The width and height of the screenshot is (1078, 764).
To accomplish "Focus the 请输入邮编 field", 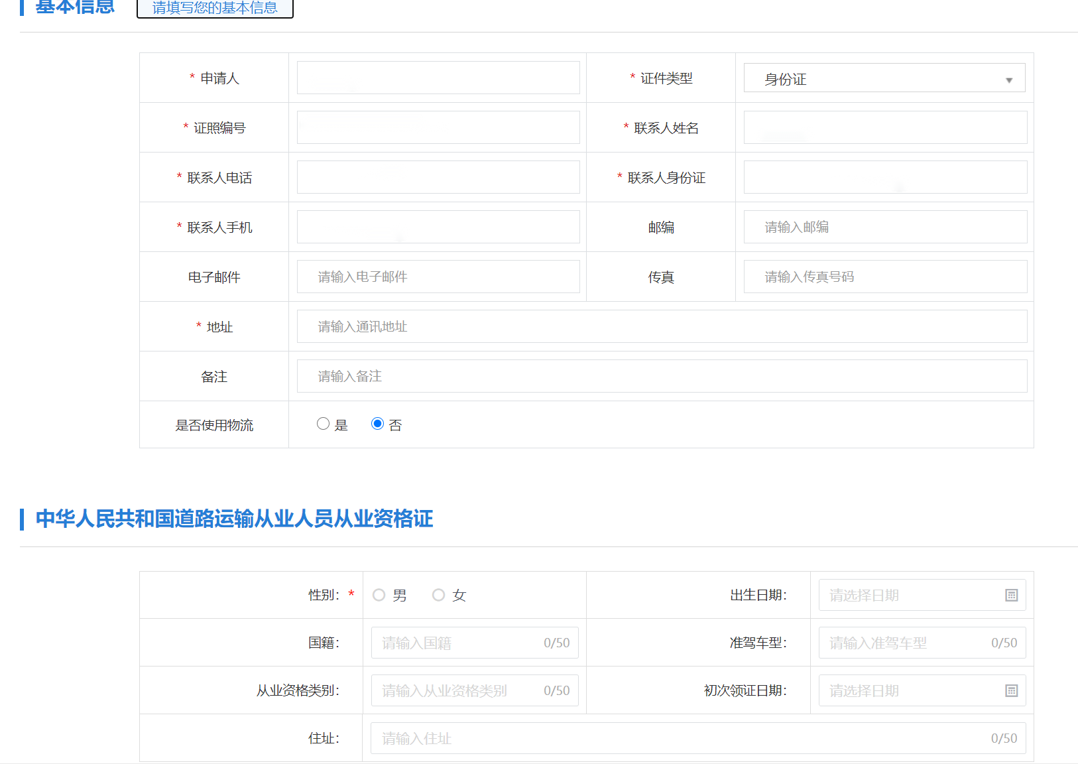I will (884, 227).
